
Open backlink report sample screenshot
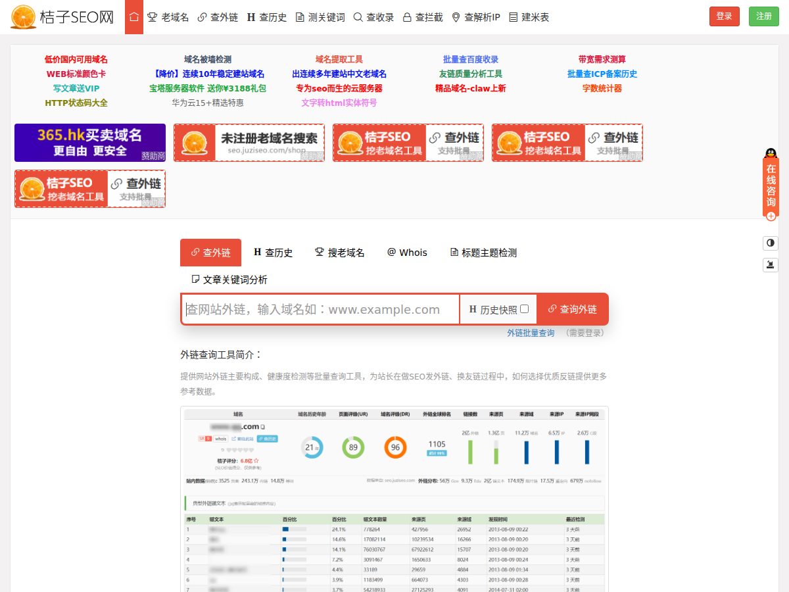pos(394,499)
